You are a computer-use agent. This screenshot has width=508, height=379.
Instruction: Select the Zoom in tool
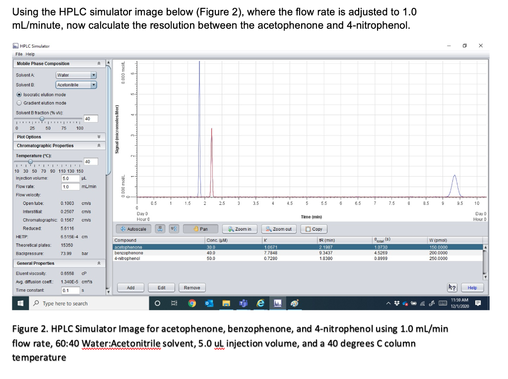click(x=239, y=229)
